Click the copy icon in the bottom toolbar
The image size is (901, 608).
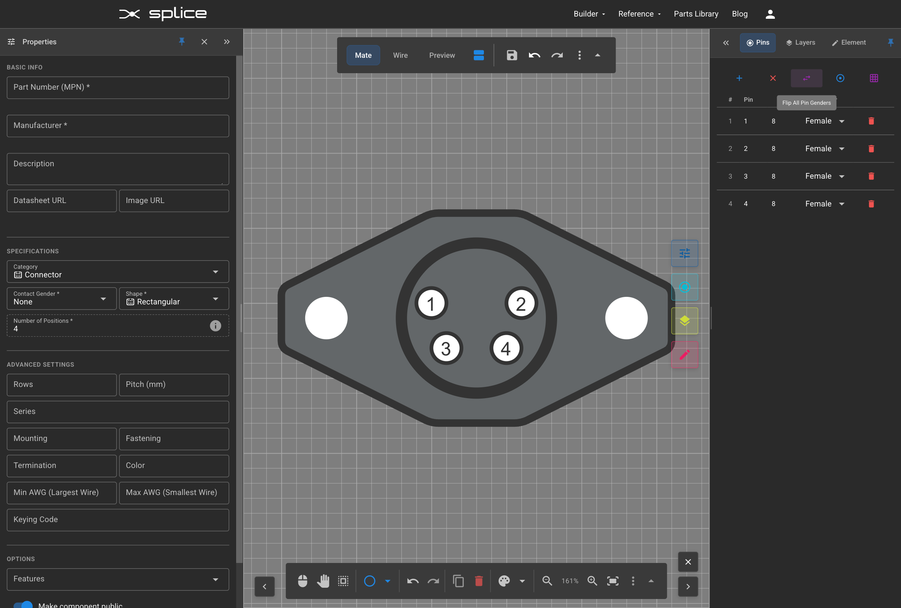click(x=458, y=581)
